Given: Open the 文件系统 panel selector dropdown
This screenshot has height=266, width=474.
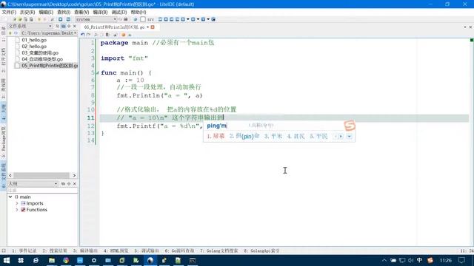Looking at the screenshot, I should coord(30,27).
